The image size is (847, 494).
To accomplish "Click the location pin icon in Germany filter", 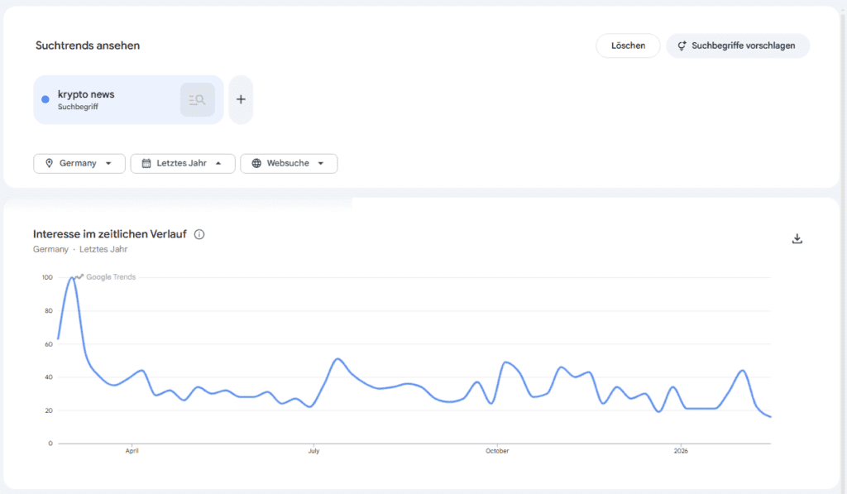I will (50, 164).
